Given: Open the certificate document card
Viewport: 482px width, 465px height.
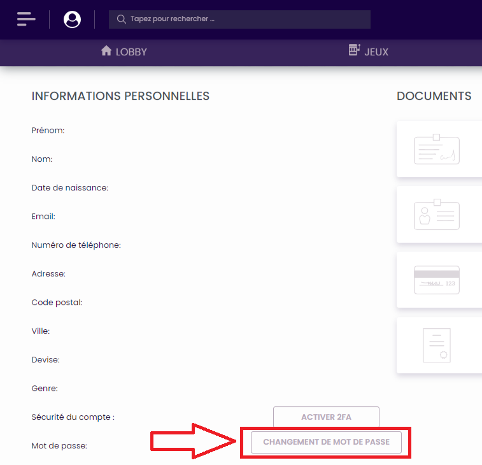Looking at the screenshot, I should 437,345.
